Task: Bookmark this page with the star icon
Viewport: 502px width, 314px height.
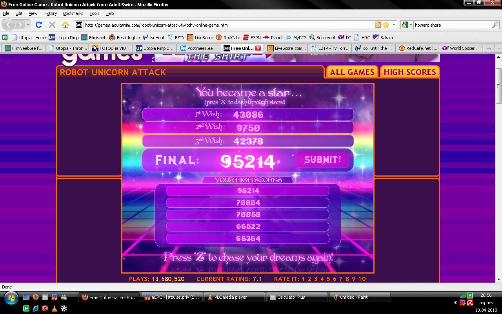Action: click(386, 25)
